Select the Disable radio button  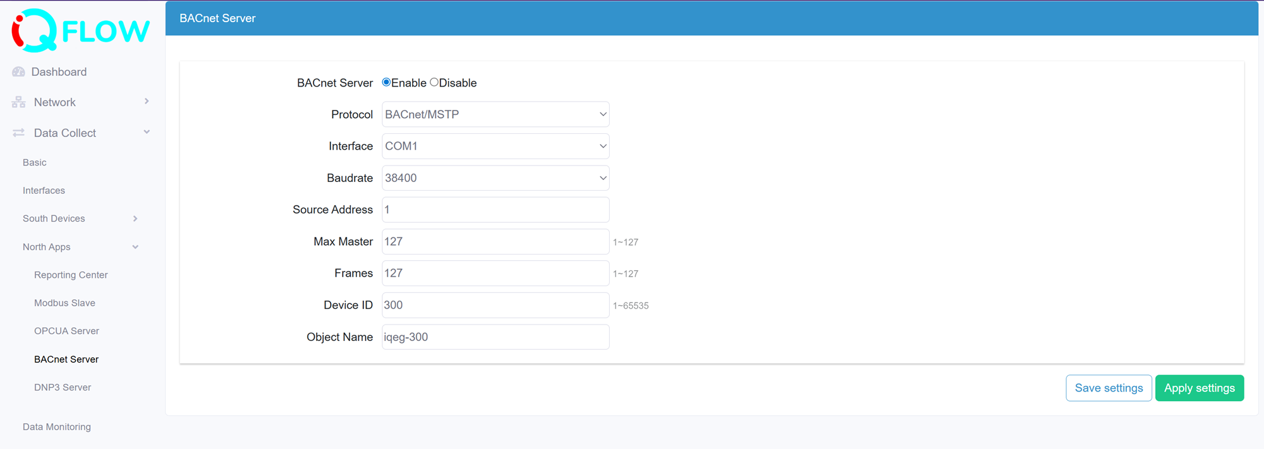tap(434, 83)
